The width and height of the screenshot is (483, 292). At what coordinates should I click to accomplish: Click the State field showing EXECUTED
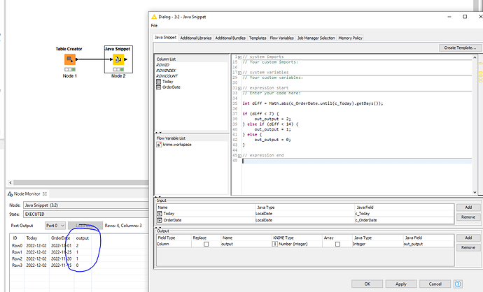point(85,214)
